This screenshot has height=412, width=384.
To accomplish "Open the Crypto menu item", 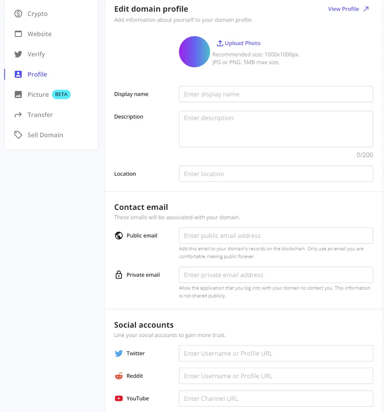I will pyautogui.click(x=38, y=14).
